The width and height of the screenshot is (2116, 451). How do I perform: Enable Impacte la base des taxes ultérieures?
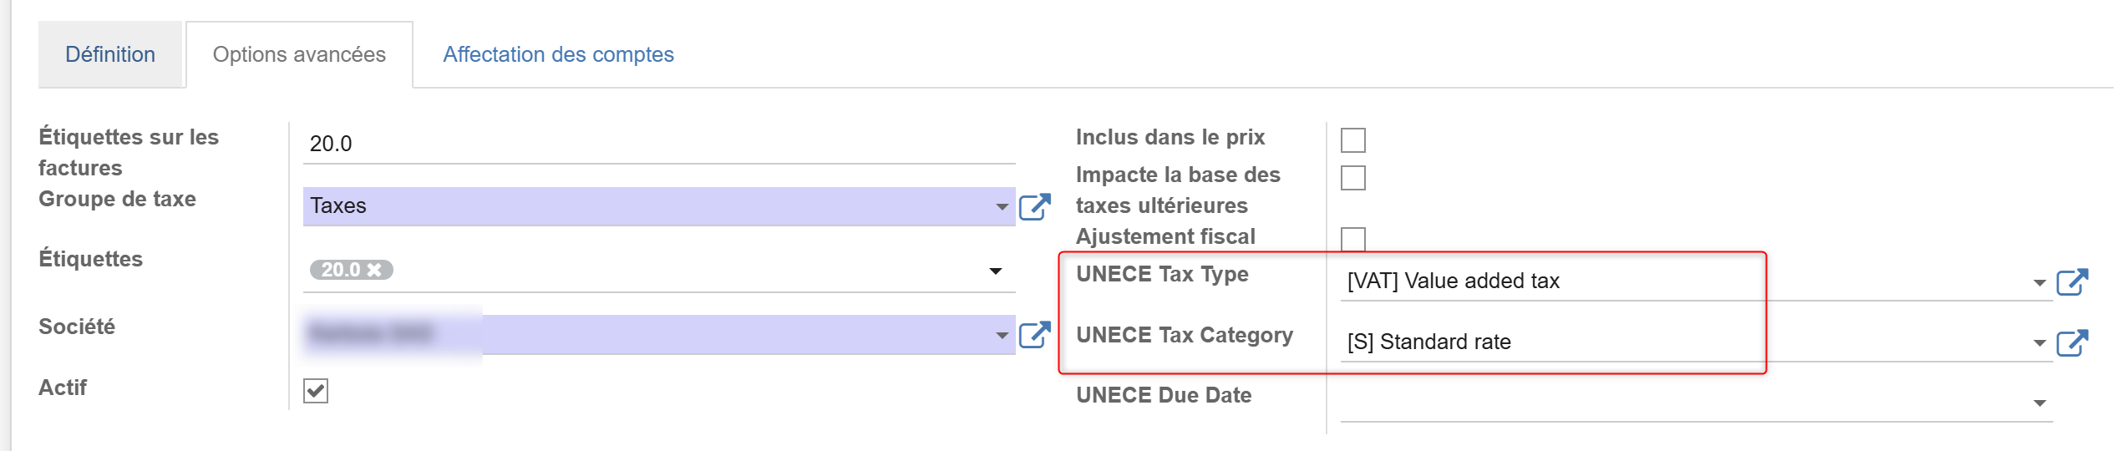tap(1352, 178)
